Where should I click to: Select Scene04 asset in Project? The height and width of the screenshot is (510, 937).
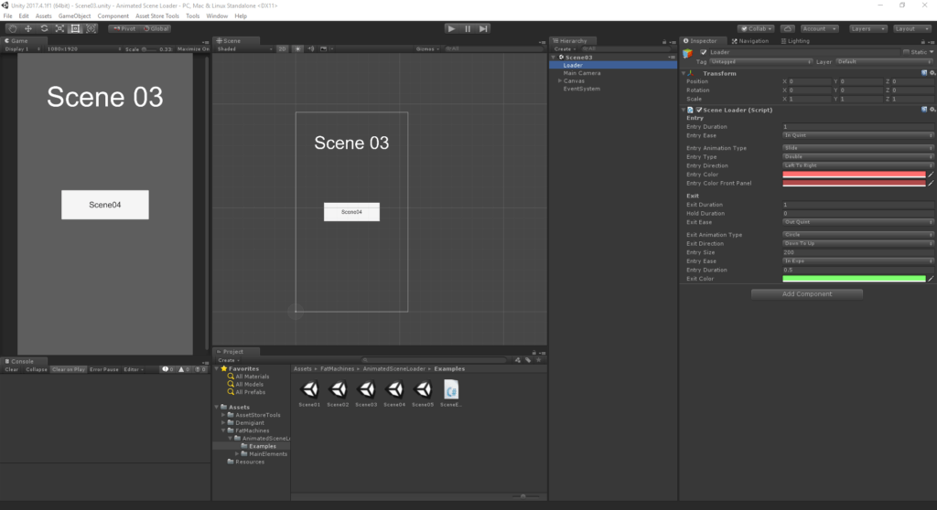(394, 393)
